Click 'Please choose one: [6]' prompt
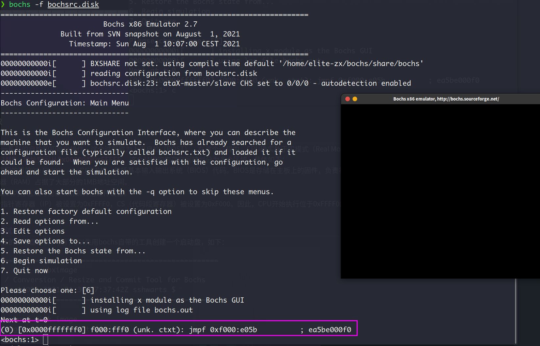The height and width of the screenshot is (346, 540). 48,290
